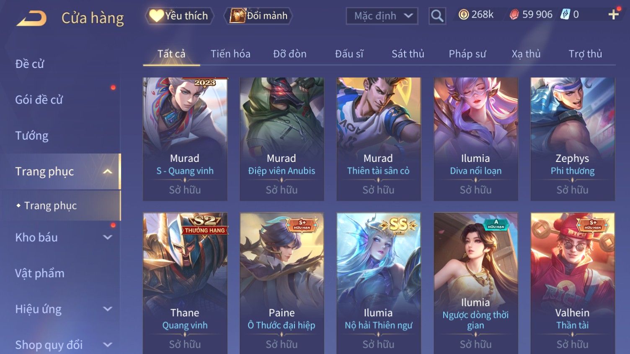Image resolution: width=630 pixels, height=354 pixels.
Task: Select Ilumia Nộ hải Thiên ngư skin
Action: click(378, 283)
